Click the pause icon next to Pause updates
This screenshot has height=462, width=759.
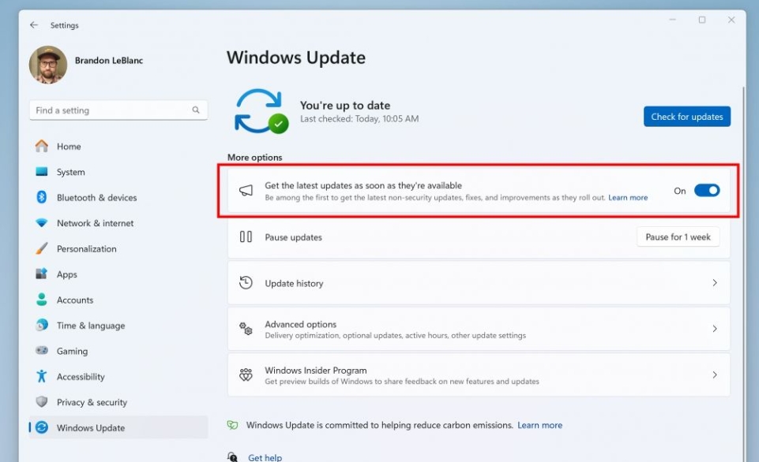tap(246, 237)
